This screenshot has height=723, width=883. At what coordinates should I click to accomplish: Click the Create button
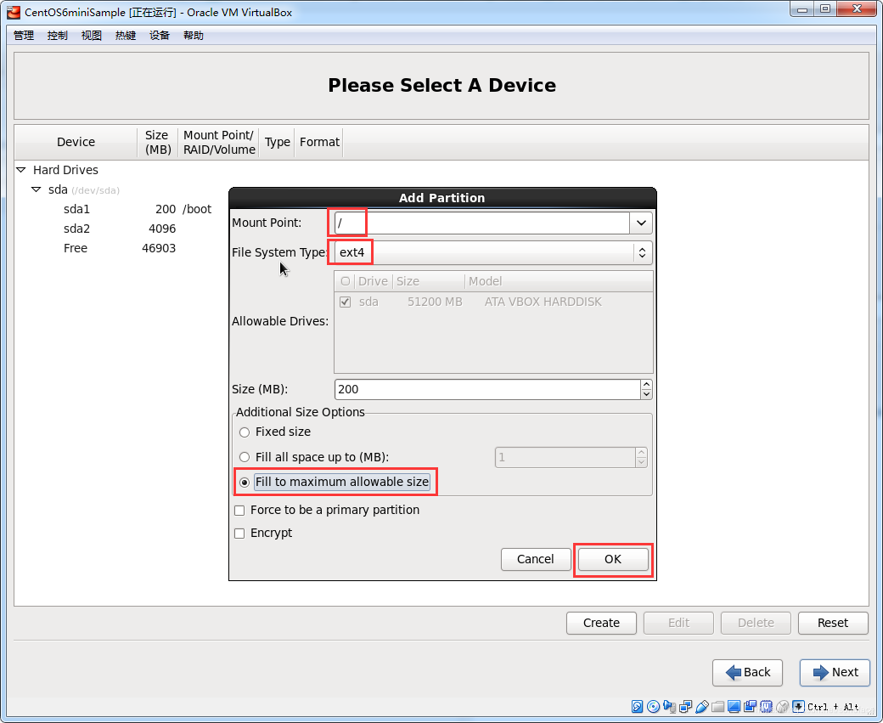(x=601, y=624)
